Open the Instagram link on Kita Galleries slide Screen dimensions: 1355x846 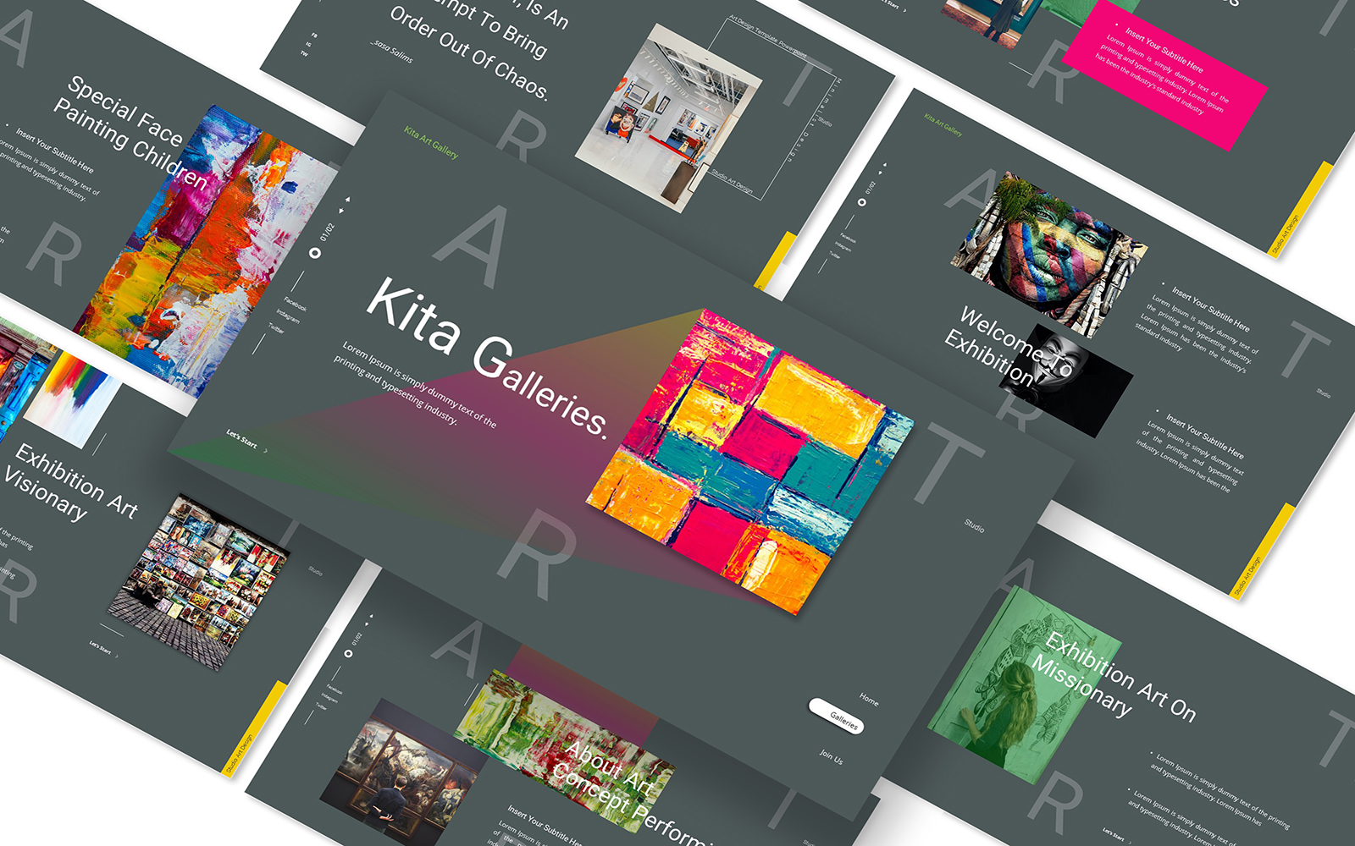point(287,316)
